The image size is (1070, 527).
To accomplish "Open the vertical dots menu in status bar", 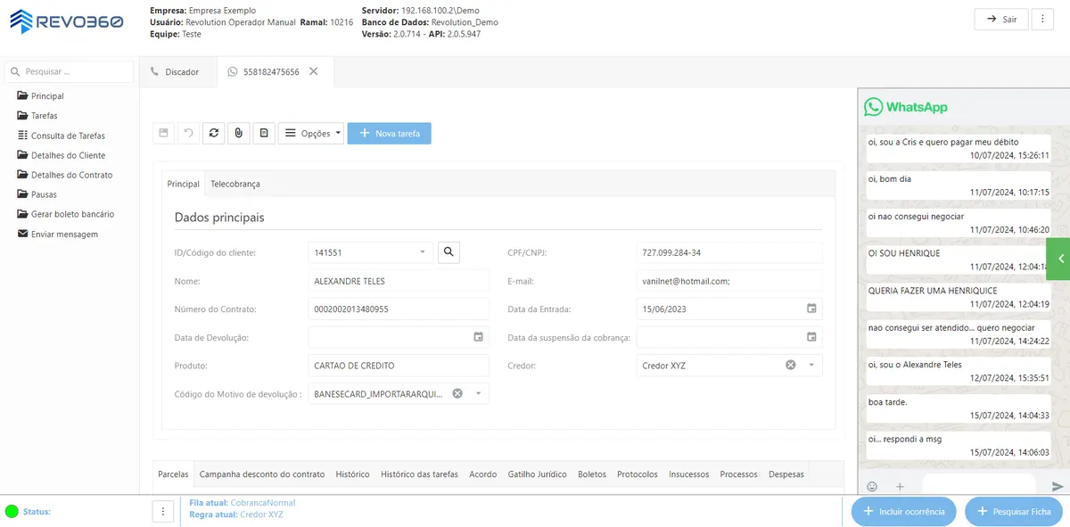I will pos(163,511).
